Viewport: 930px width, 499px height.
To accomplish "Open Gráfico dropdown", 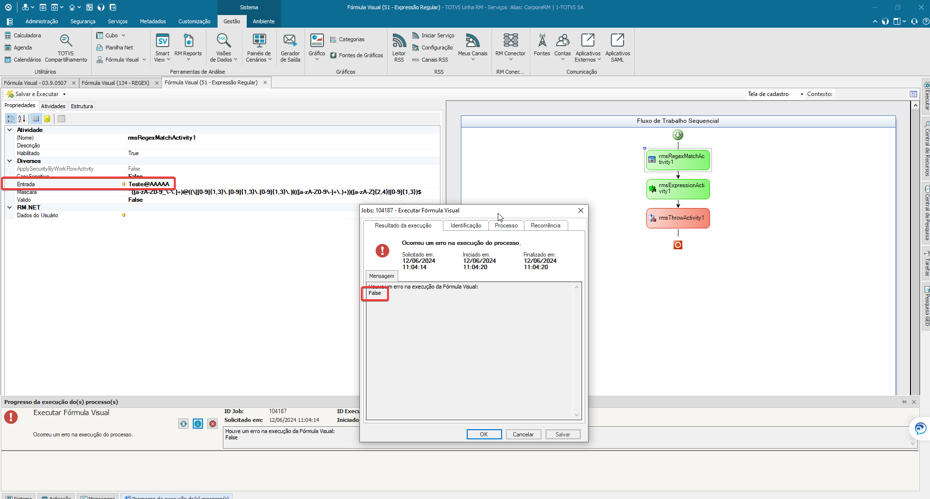I will pos(317,47).
